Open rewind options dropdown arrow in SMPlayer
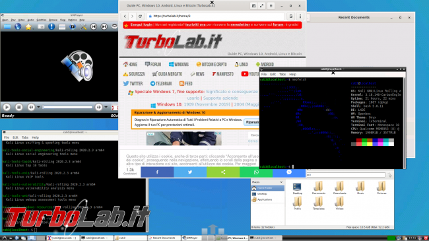Image resolution: width=429 pixels, height=241 pixels. (38, 107)
